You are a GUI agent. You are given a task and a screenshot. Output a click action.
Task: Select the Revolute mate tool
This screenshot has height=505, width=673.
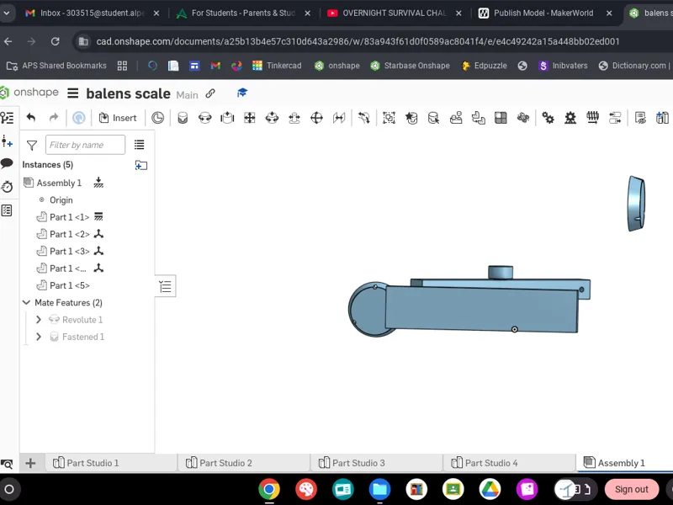point(204,118)
